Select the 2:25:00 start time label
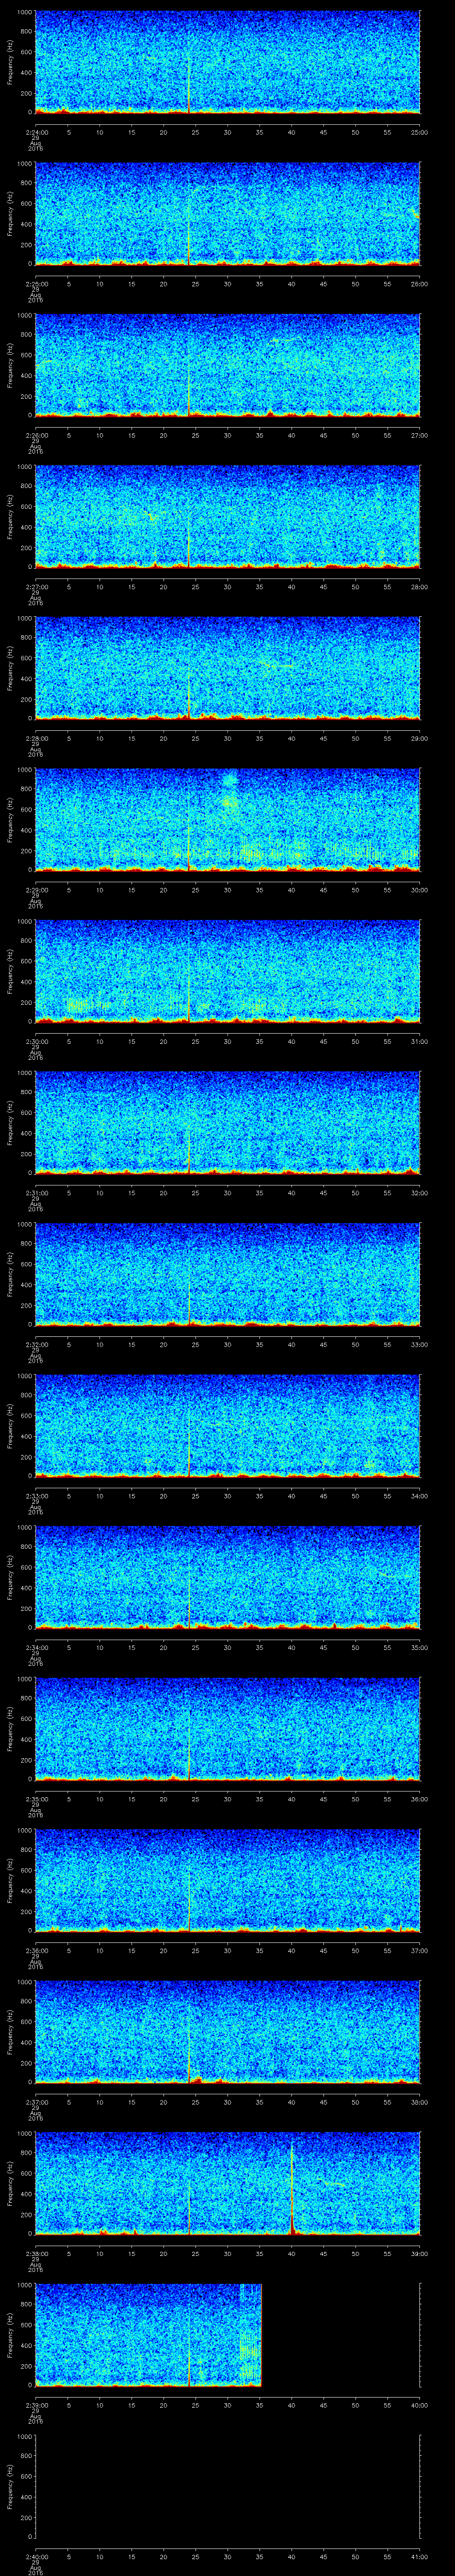Image resolution: width=455 pixels, height=2576 pixels. tap(36, 284)
